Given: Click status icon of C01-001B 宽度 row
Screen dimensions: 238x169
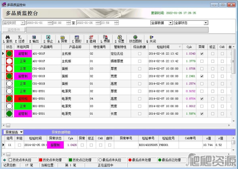Looking at the screenshot, I should [9, 76].
